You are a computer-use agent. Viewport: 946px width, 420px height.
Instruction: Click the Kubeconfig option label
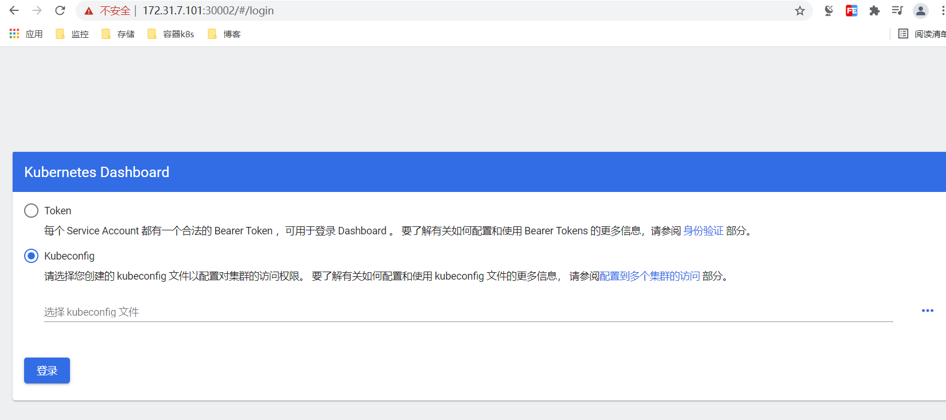(x=69, y=256)
